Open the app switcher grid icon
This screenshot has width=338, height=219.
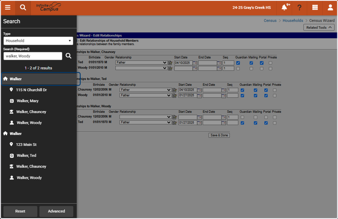[315, 8]
